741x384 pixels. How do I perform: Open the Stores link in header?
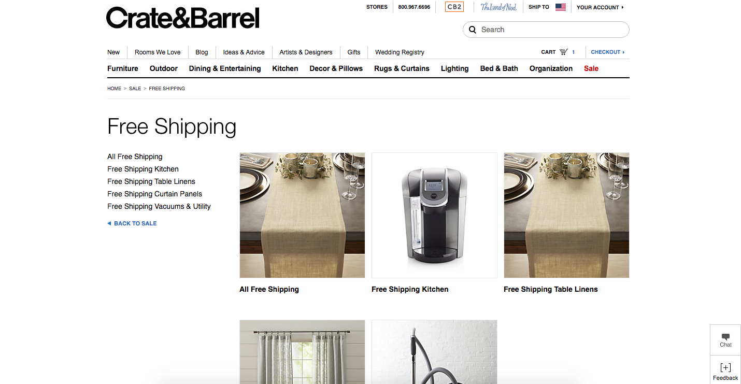tap(377, 7)
